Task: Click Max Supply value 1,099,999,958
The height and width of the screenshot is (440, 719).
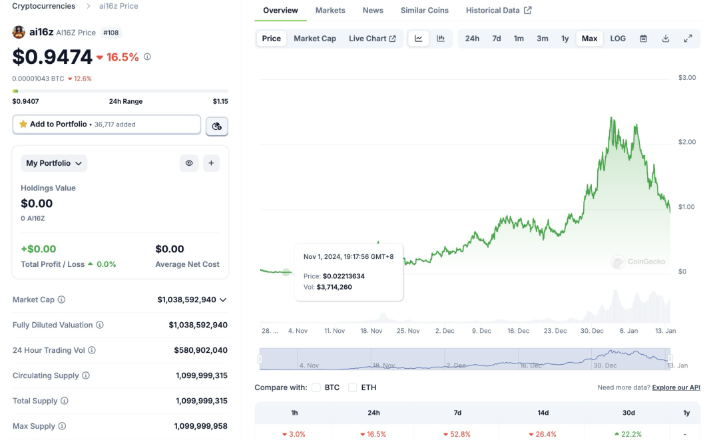Action: pos(200,426)
